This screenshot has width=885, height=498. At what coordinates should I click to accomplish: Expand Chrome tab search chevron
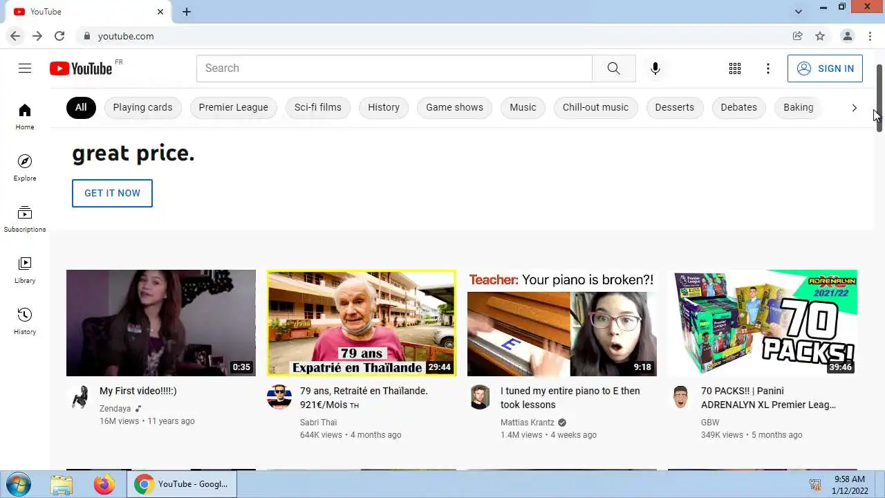click(x=799, y=12)
